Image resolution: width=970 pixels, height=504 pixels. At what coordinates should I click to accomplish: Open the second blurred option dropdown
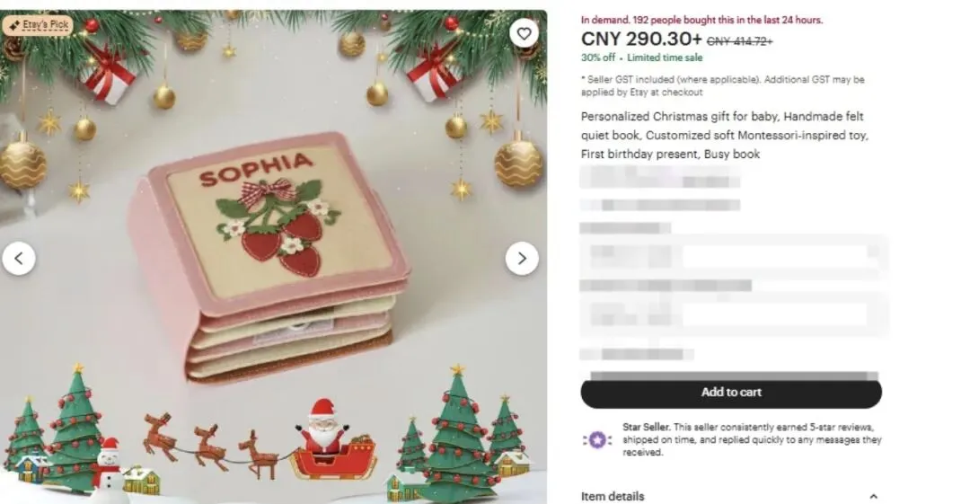734,314
